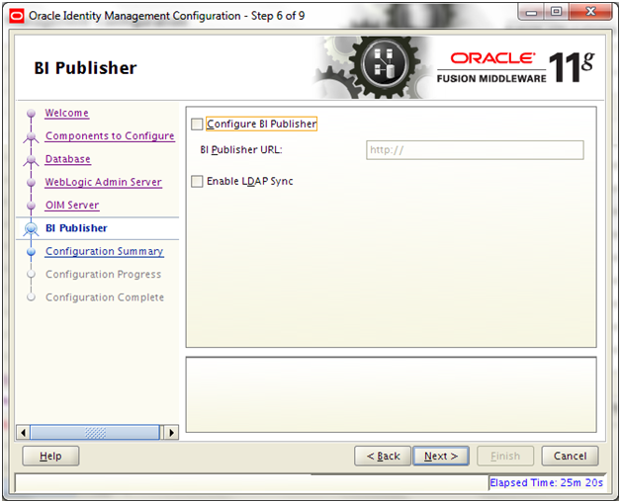The image size is (621, 503).
Task: Minimize the configuration window
Action: pyautogui.click(x=531, y=12)
